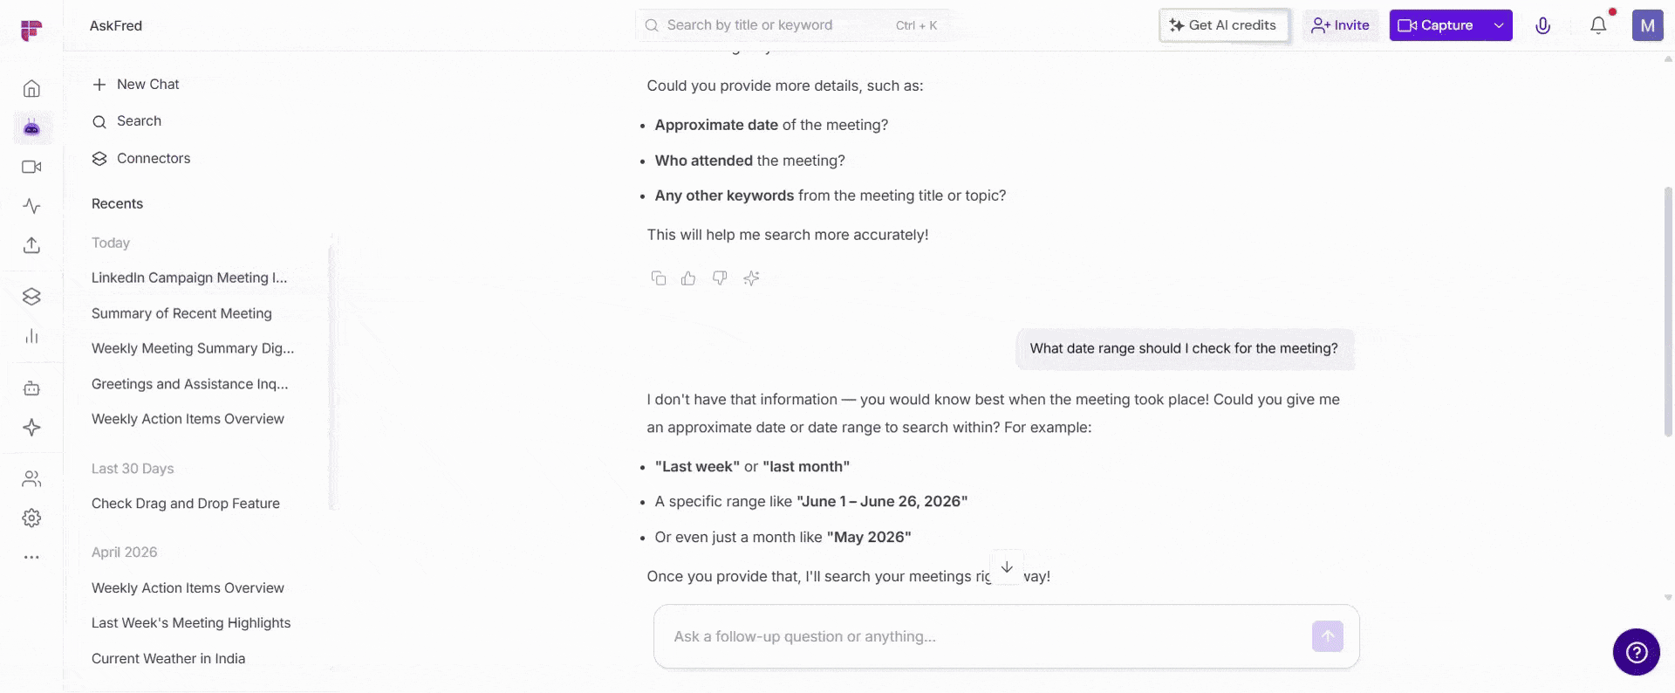Click the upload icon in sidebar
Viewport: 1675px width, 693px height.
(31, 245)
